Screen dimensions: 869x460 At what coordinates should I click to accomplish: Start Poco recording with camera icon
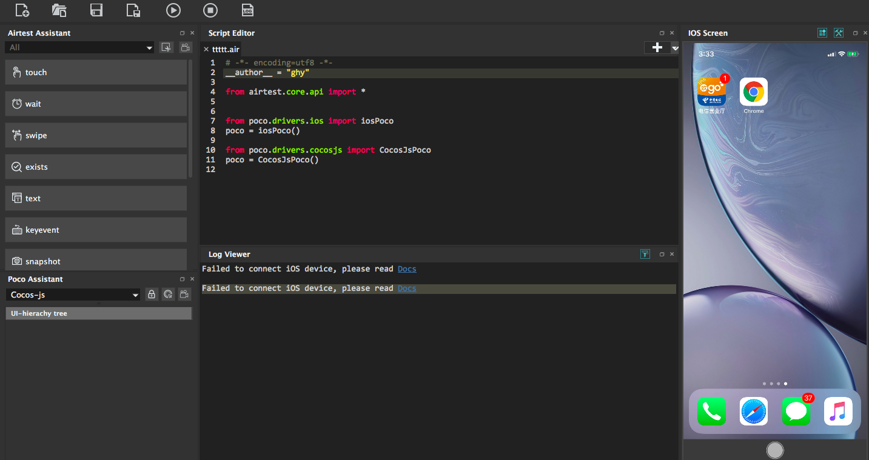point(184,295)
